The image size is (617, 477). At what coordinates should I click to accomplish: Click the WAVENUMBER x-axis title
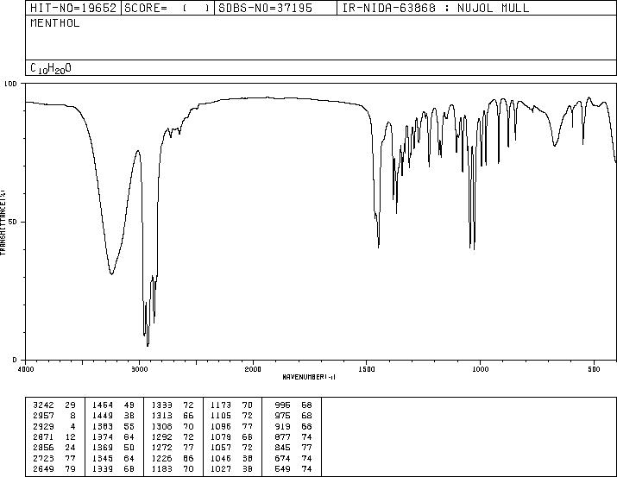(x=309, y=377)
